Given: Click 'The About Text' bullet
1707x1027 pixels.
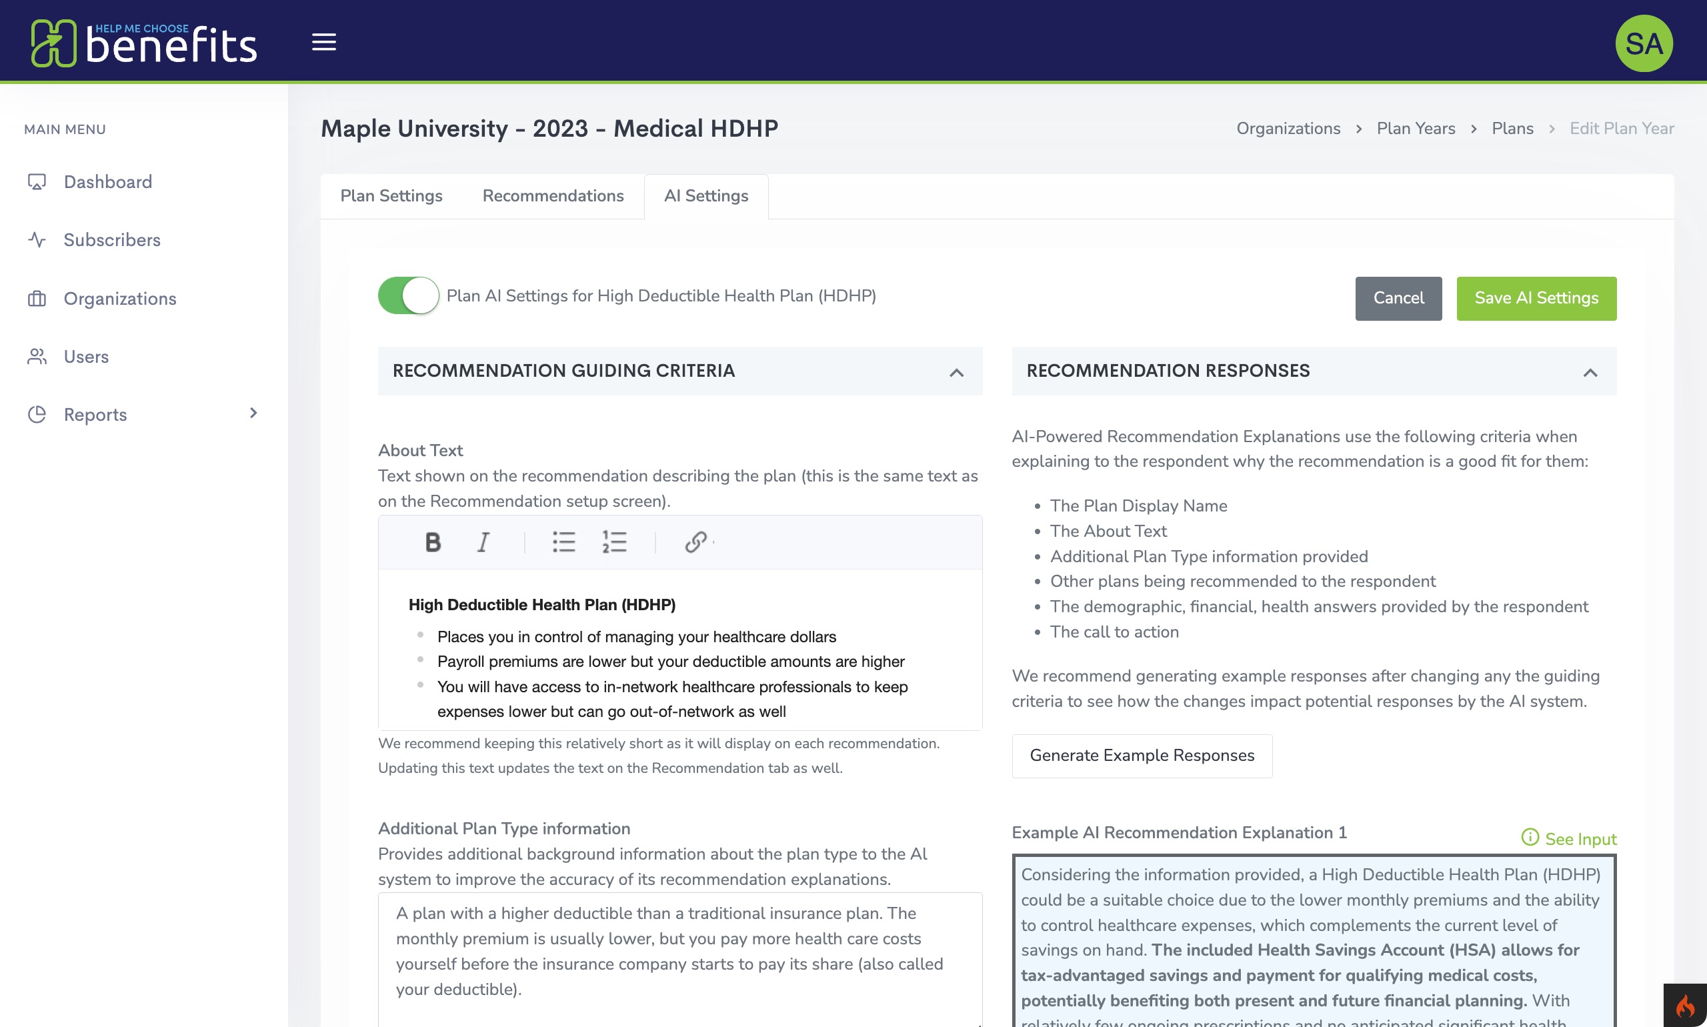Looking at the screenshot, I should pos(1108,531).
